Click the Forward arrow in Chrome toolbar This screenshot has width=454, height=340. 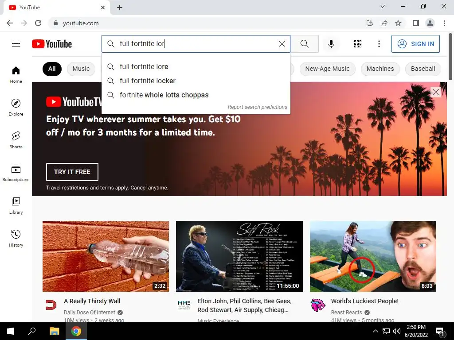click(x=24, y=23)
